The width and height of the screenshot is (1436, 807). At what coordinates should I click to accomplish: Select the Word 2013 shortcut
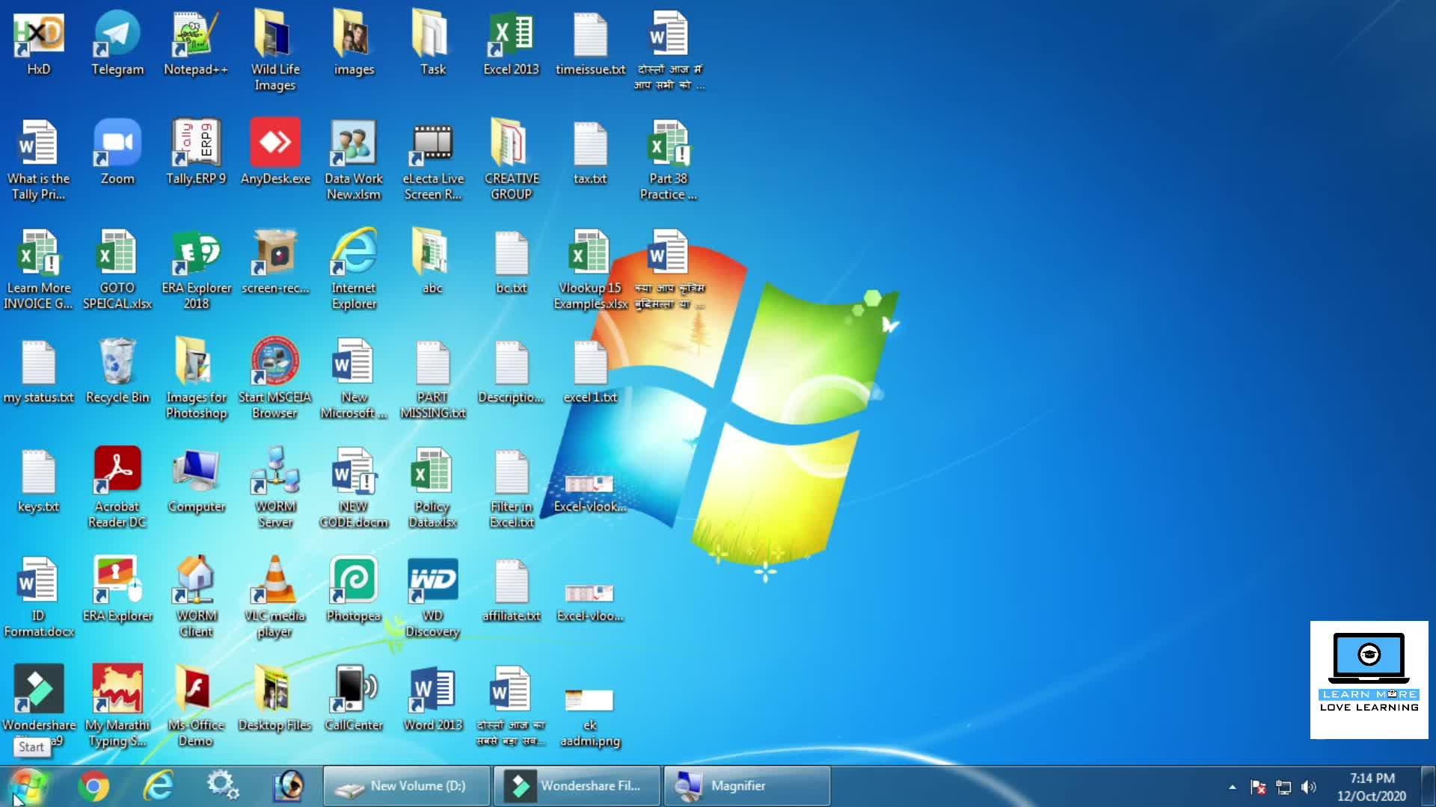(x=432, y=699)
